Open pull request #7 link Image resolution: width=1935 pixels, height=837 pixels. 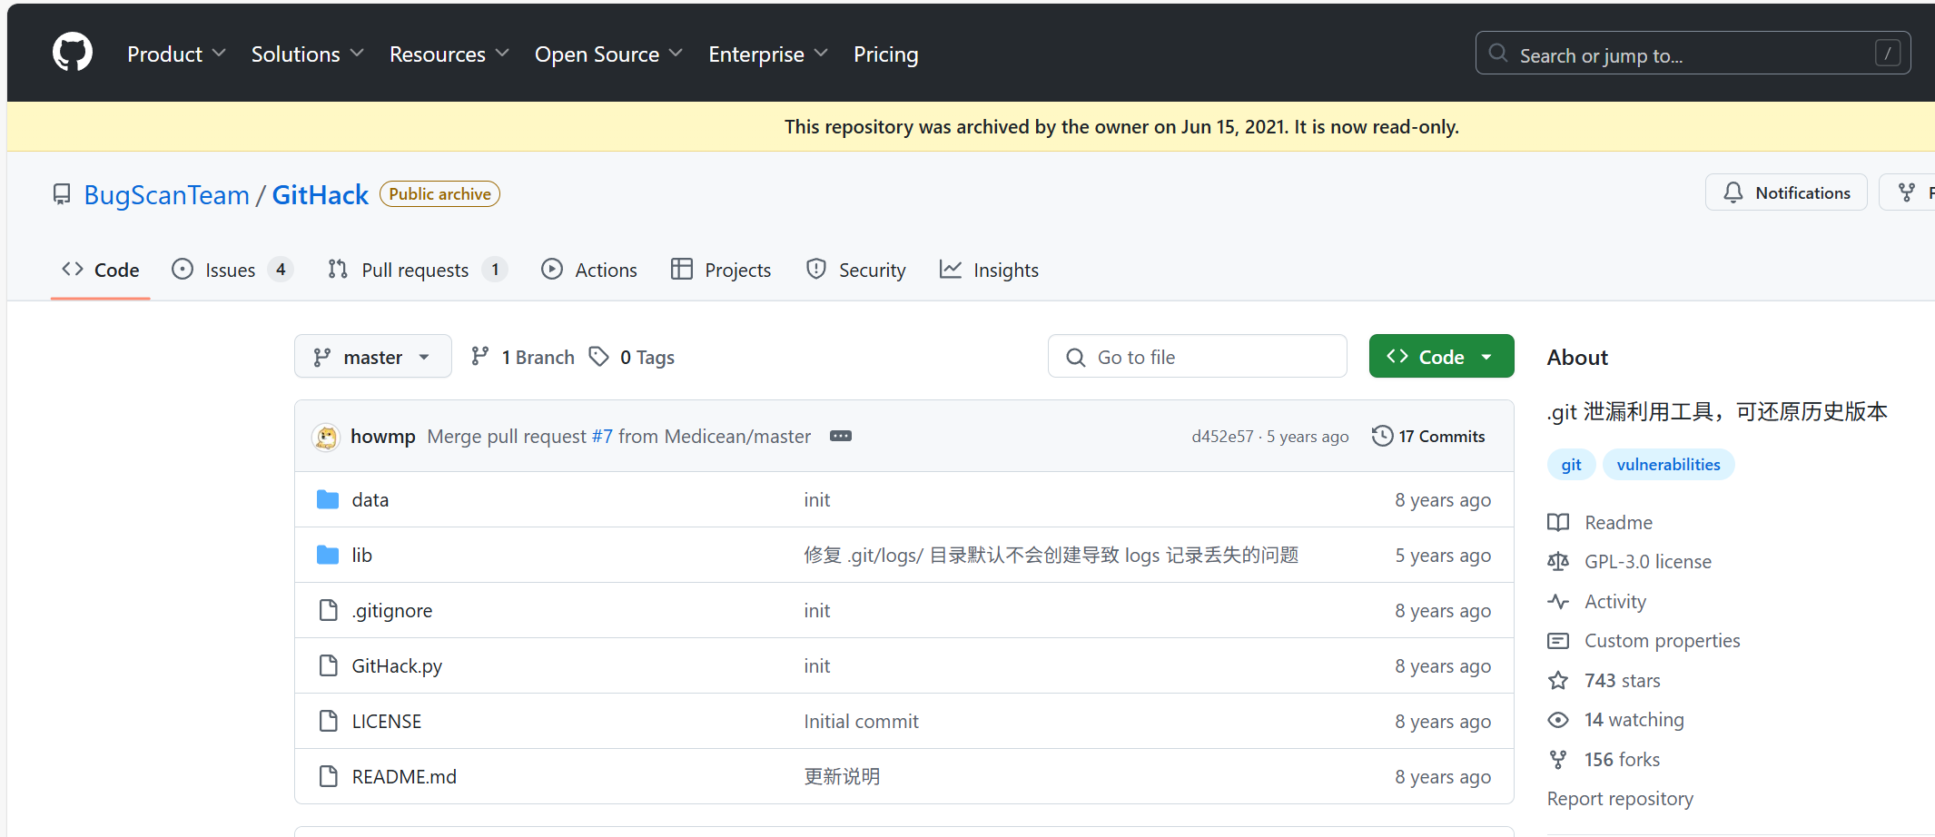tap(602, 437)
